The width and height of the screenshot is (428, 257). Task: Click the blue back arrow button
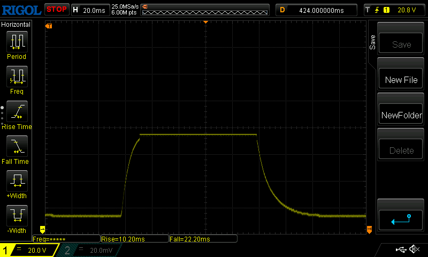401,219
